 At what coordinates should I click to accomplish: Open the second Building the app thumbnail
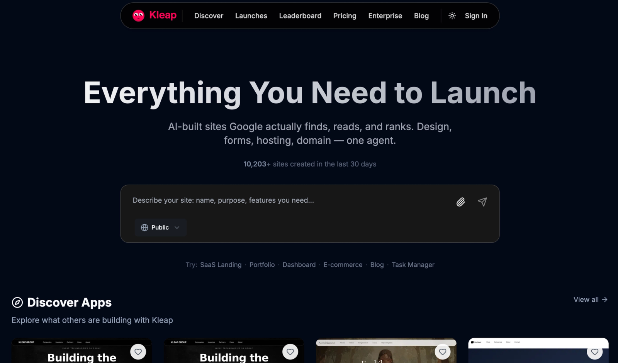click(234, 351)
